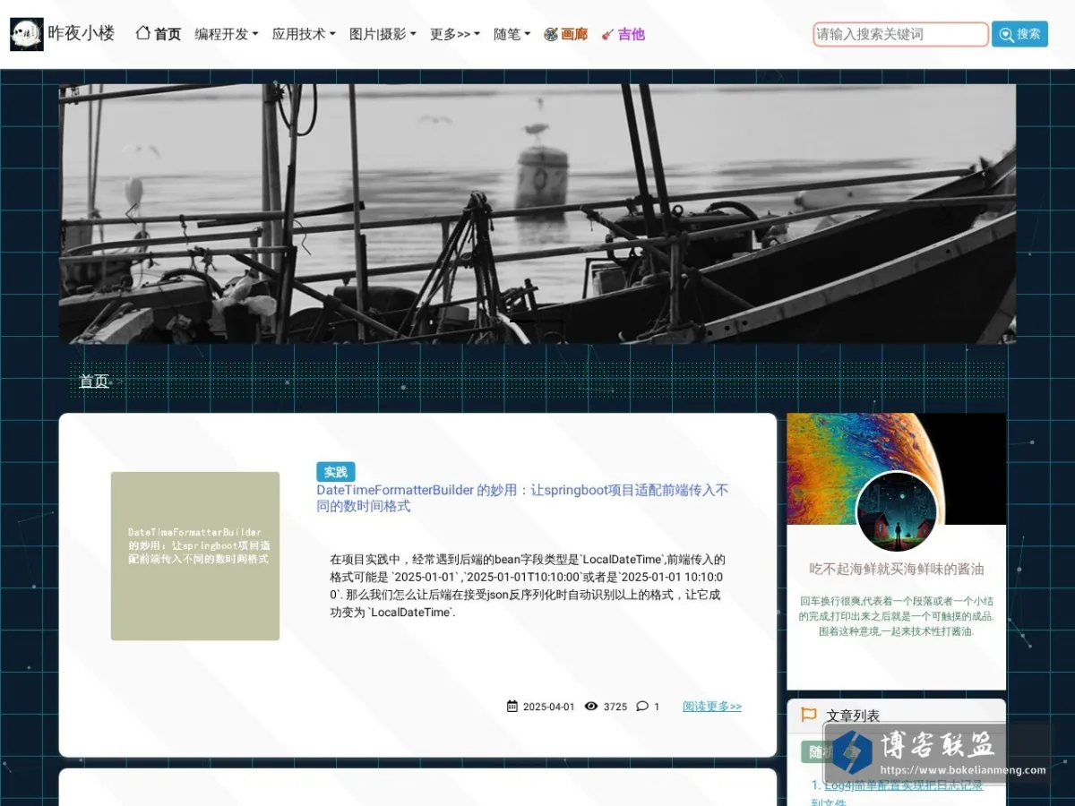This screenshot has width=1075, height=806.
Task: Expand the 应用技术 dropdown menu
Action: coord(304,34)
